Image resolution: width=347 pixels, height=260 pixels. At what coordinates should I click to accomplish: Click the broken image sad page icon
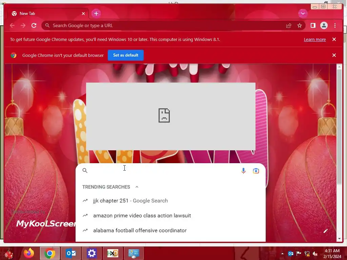[164, 115]
